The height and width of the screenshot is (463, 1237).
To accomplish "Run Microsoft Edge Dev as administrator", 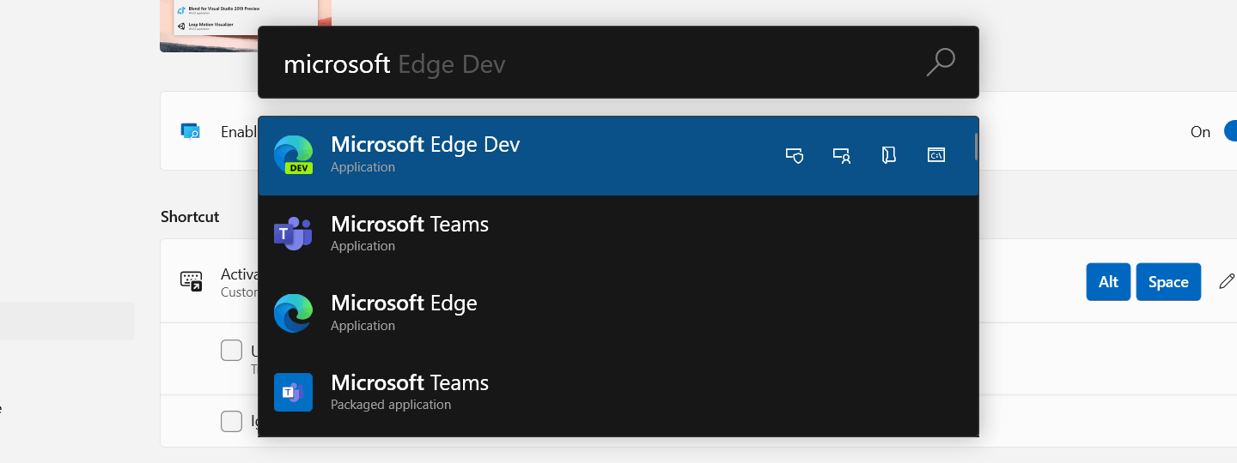I will point(795,155).
